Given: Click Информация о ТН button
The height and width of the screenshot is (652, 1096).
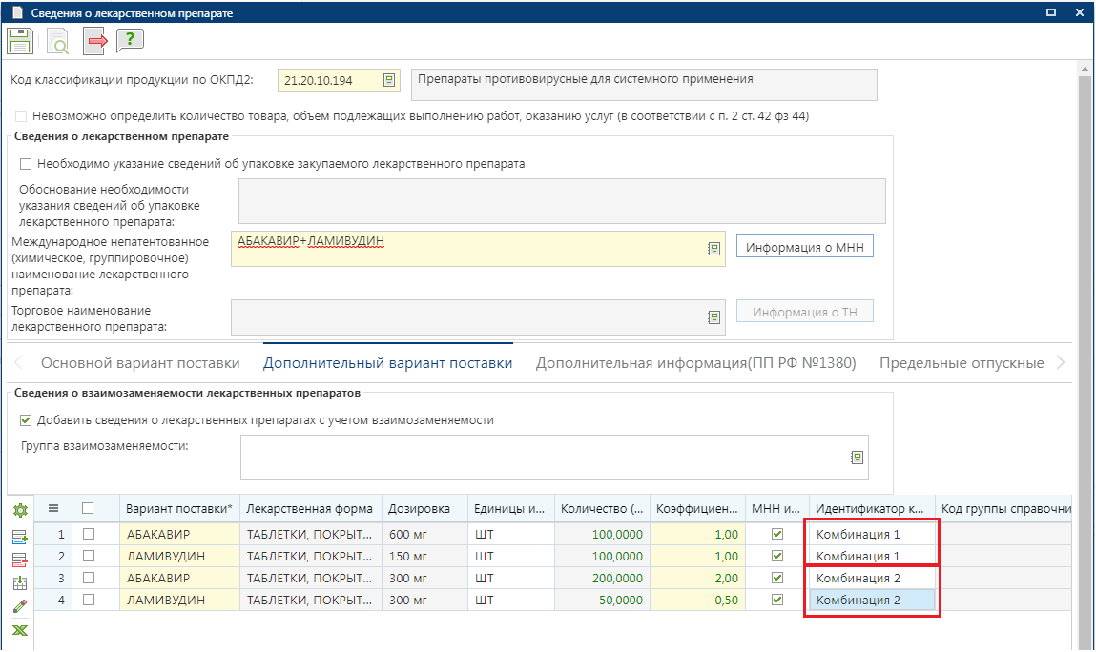Looking at the screenshot, I should (804, 312).
